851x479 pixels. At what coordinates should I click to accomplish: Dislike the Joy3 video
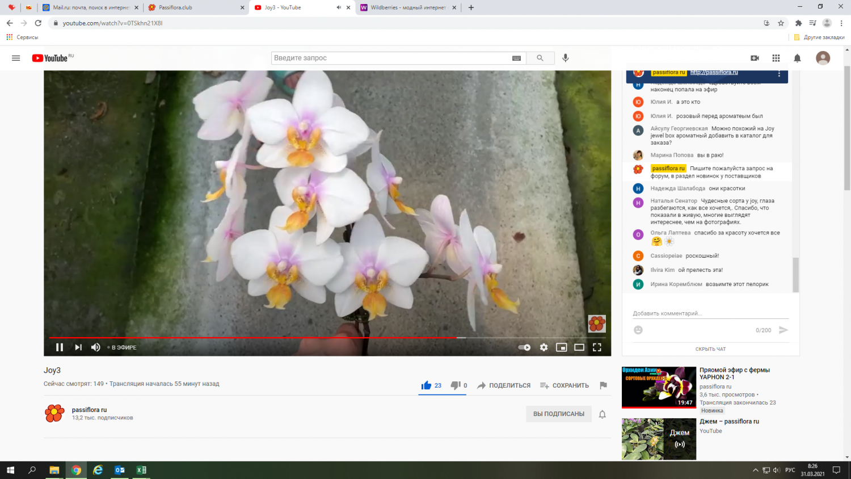pyautogui.click(x=455, y=385)
